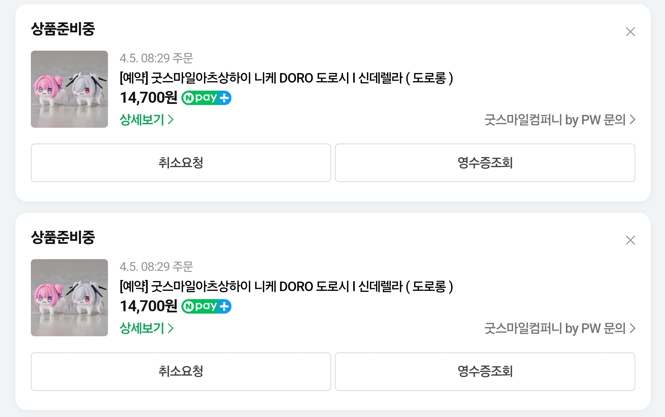Open 굿스마일컴퍼니 by PW 문의 in first order
This screenshot has width=665, height=417.
click(x=560, y=120)
